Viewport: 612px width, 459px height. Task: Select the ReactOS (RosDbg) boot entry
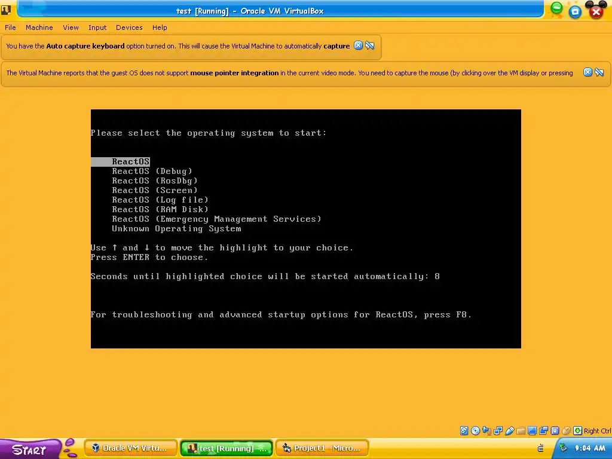155,180
